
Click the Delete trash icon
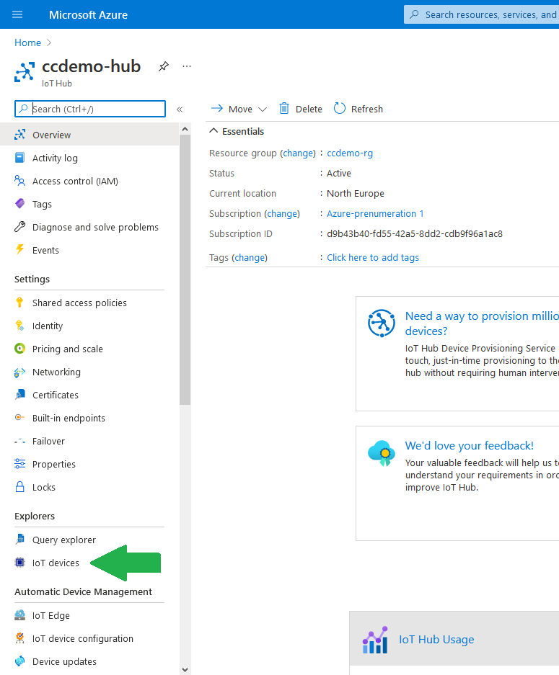point(284,109)
